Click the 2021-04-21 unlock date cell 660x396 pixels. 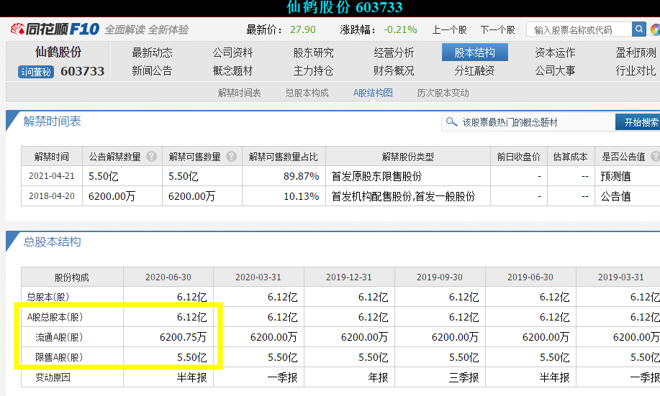click(x=51, y=175)
